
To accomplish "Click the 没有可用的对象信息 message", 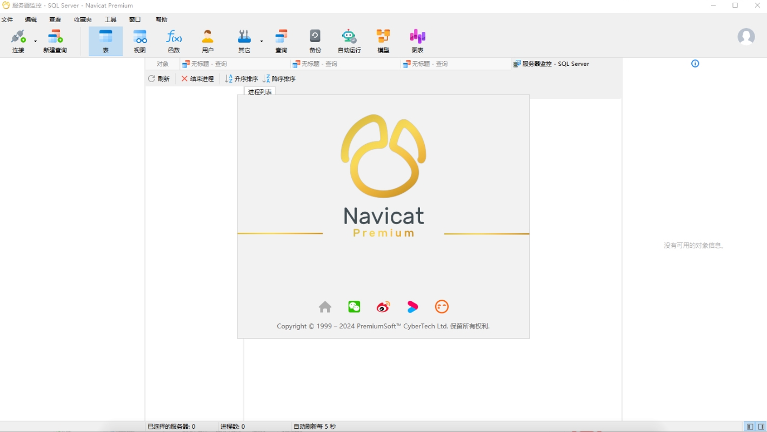I will tap(694, 245).
